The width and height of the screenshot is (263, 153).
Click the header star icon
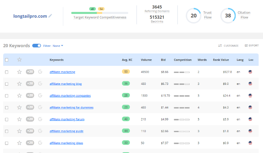click(x=19, y=60)
